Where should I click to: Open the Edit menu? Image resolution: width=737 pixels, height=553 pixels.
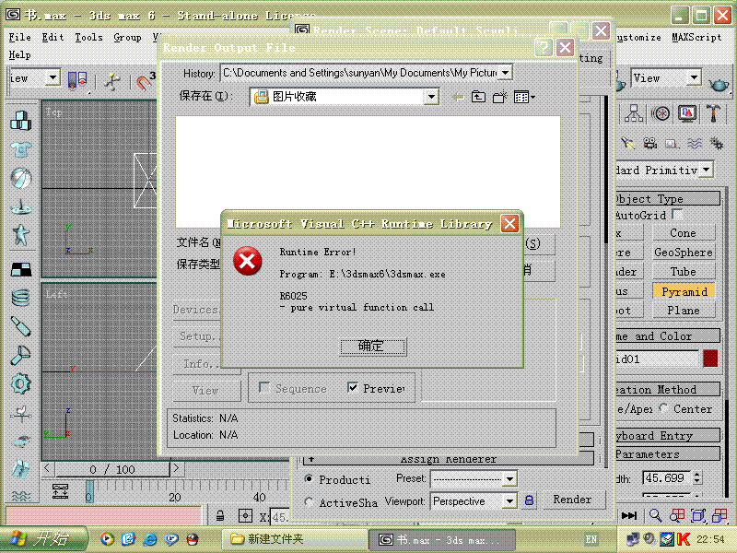click(53, 37)
